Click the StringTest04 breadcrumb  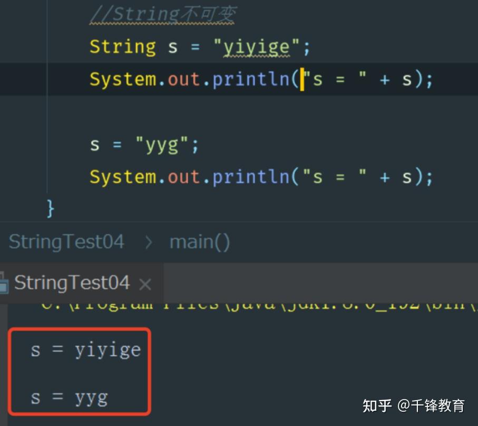tap(66, 242)
